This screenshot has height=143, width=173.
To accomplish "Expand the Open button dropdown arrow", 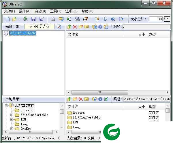I will [19, 19].
